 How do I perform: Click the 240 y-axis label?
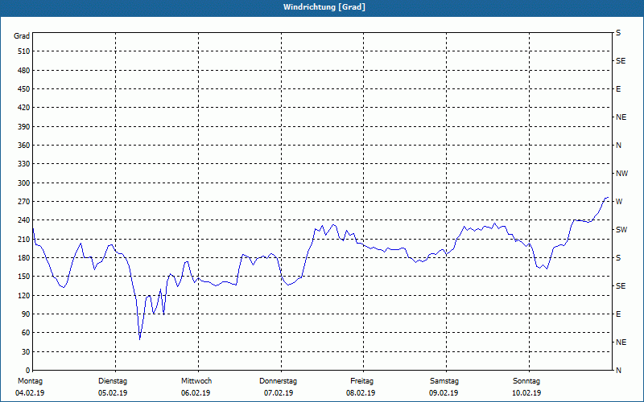click(x=24, y=219)
